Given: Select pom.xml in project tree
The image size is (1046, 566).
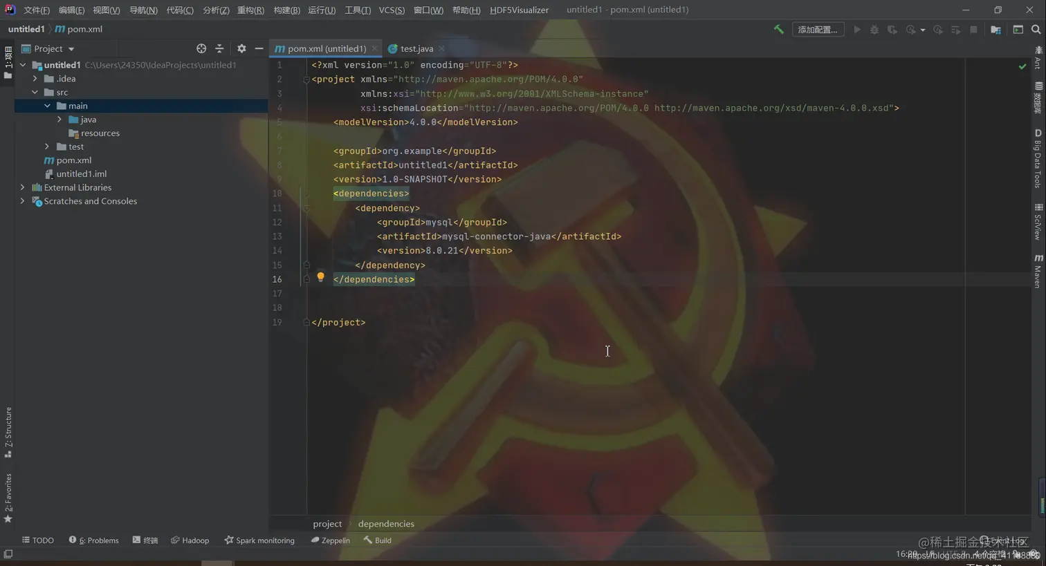Looking at the screenshot, I should coord(68,160).
